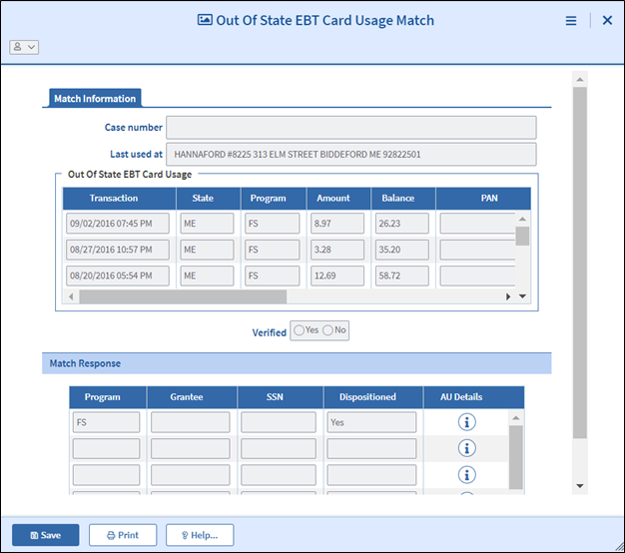Click the Balance column header

tap(403, 199)
